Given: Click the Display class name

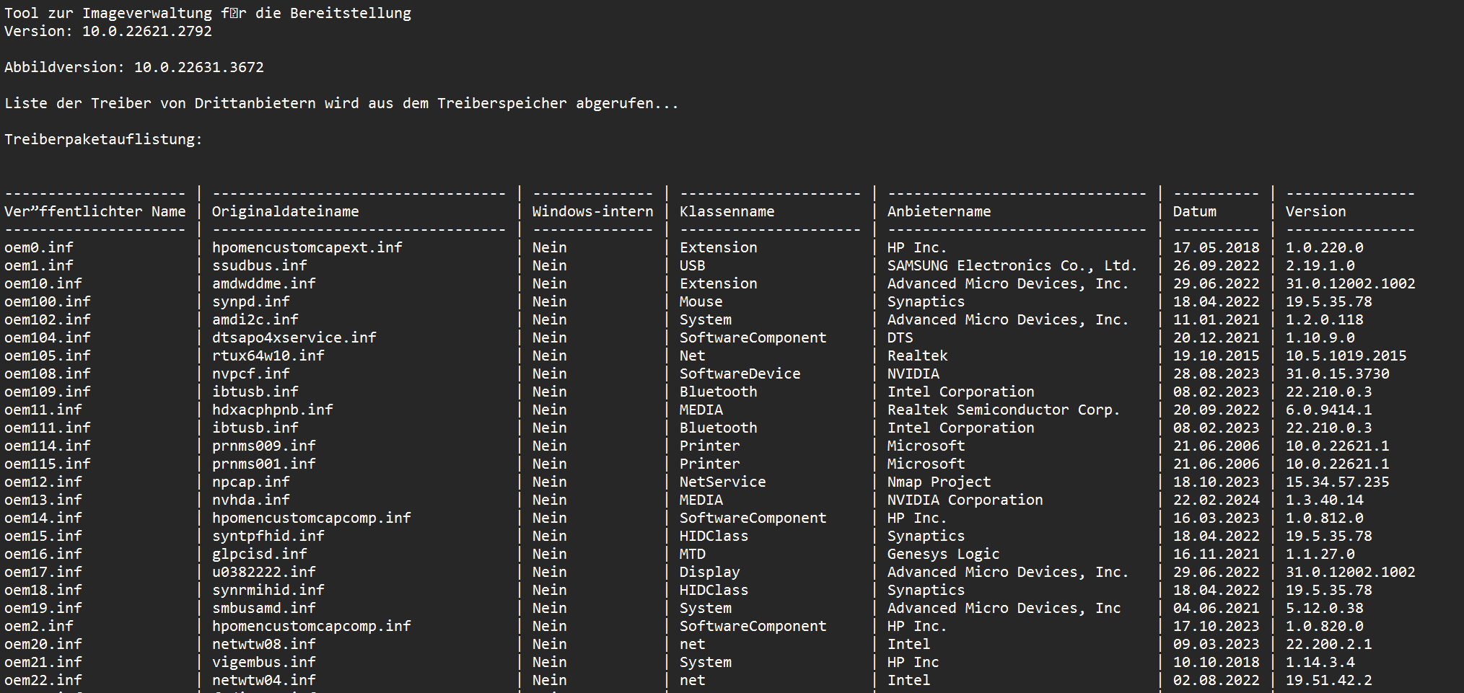Looking at the screenshot, I should coord(709,572).
